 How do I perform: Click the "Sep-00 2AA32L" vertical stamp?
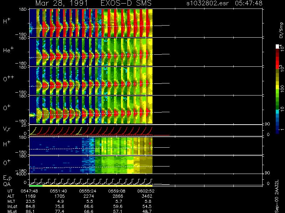277,196
